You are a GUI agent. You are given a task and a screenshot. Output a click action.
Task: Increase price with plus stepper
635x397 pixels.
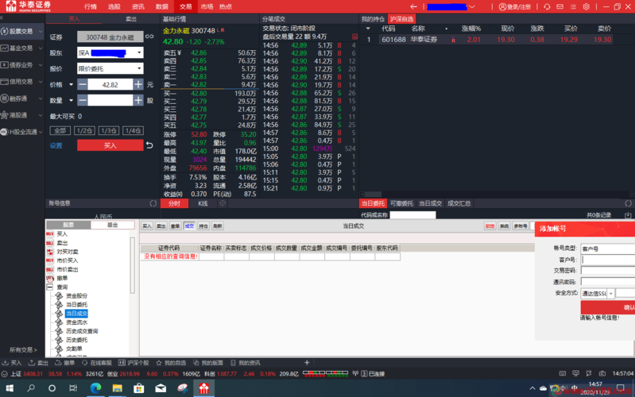coord(138,84)
